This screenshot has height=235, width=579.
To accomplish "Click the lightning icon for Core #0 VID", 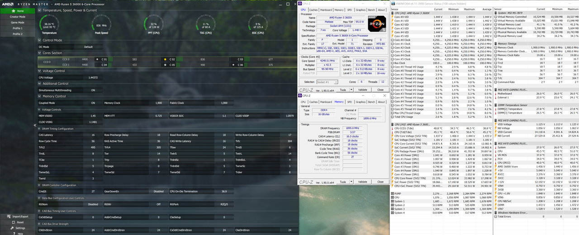I will point(392,17).
